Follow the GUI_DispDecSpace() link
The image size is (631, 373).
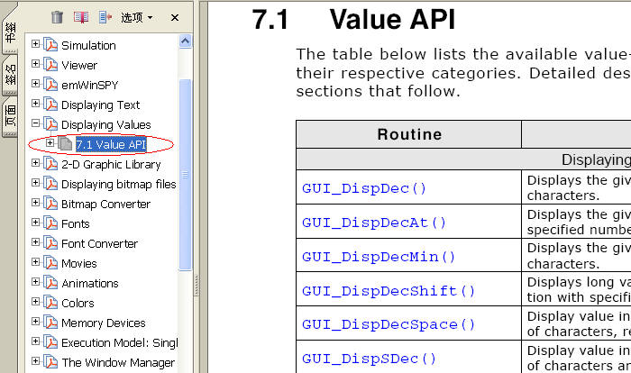pos(389,324)
